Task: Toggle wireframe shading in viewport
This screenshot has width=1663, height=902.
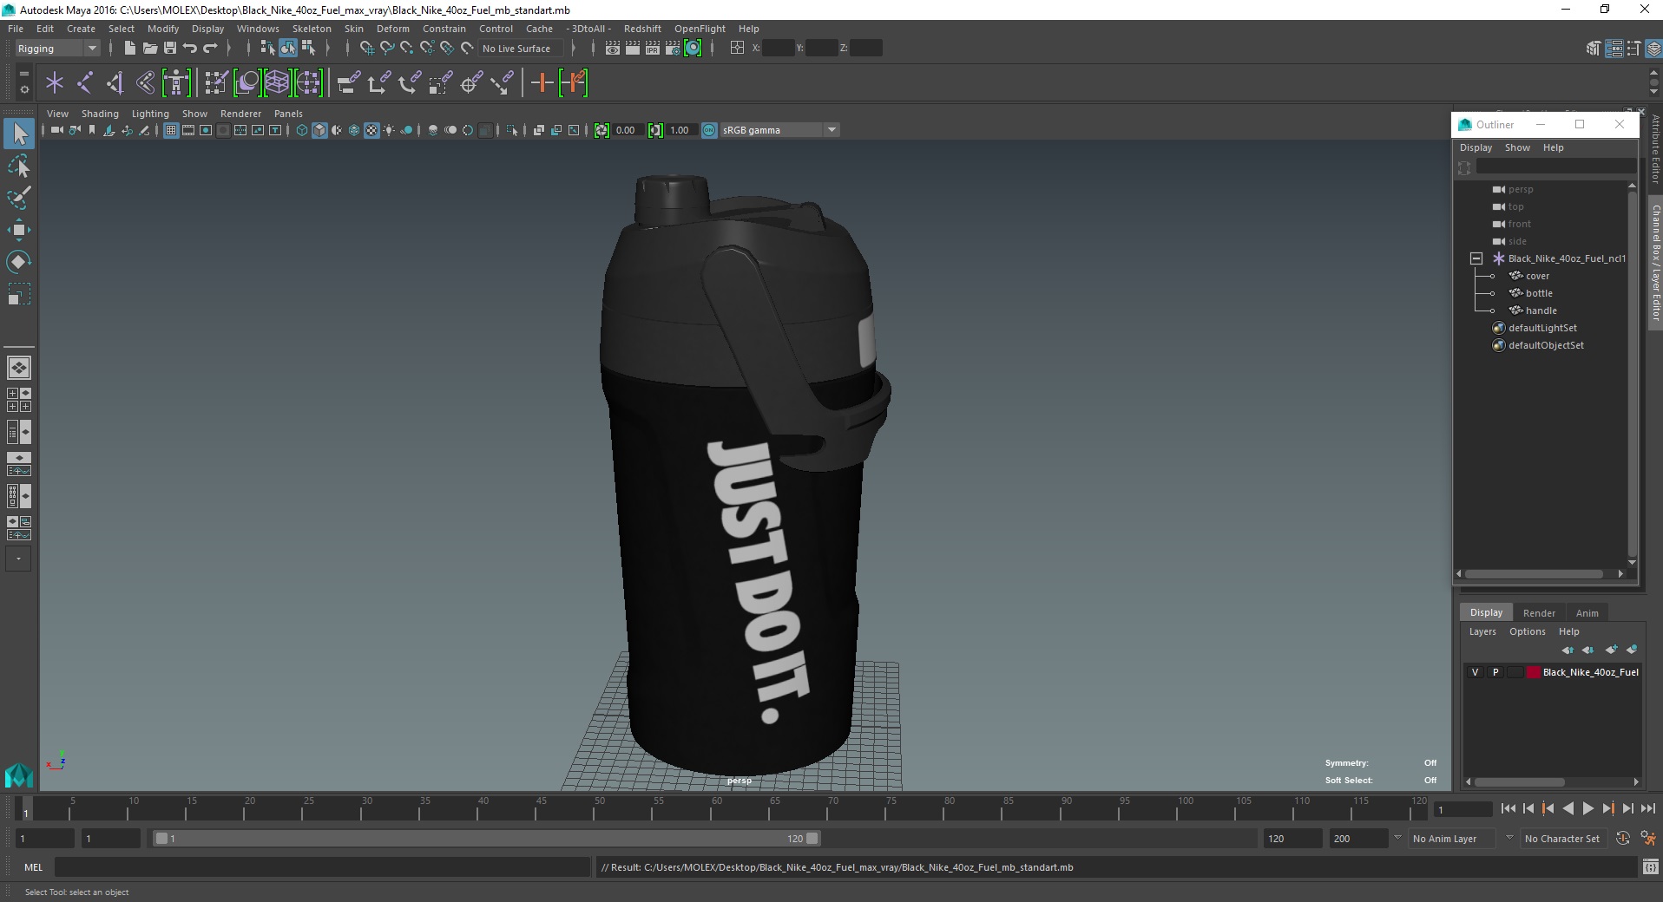Action: (x=301, y=130)
